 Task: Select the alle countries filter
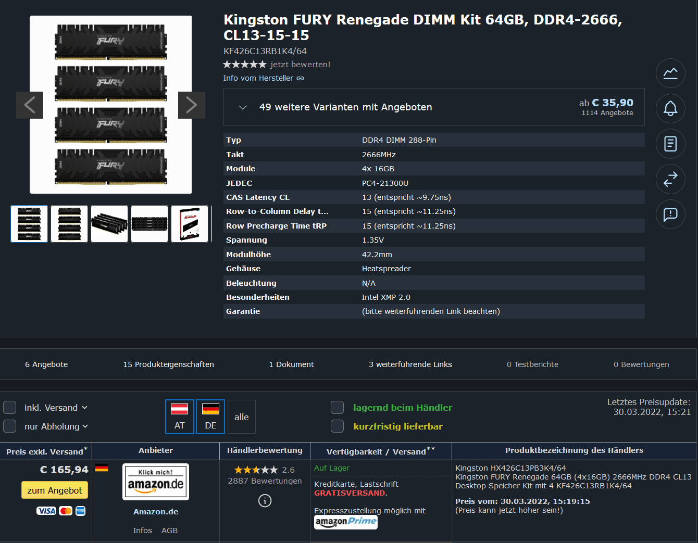(x=242, y=416)
